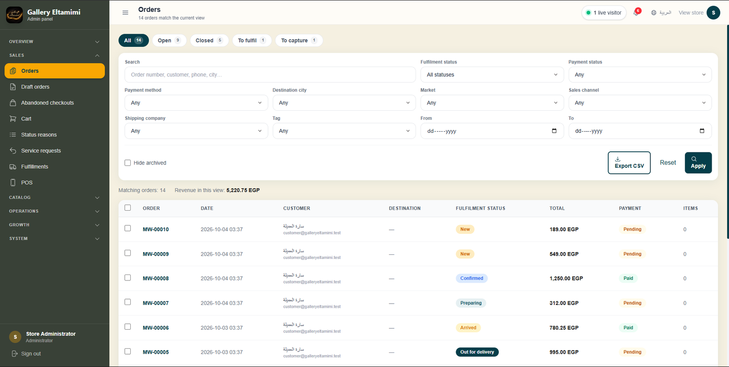The height and width of the screenshot is (367, 729).
Task: Click the Export CSV button
Action: pyautogui.click(x=629, y=163)
